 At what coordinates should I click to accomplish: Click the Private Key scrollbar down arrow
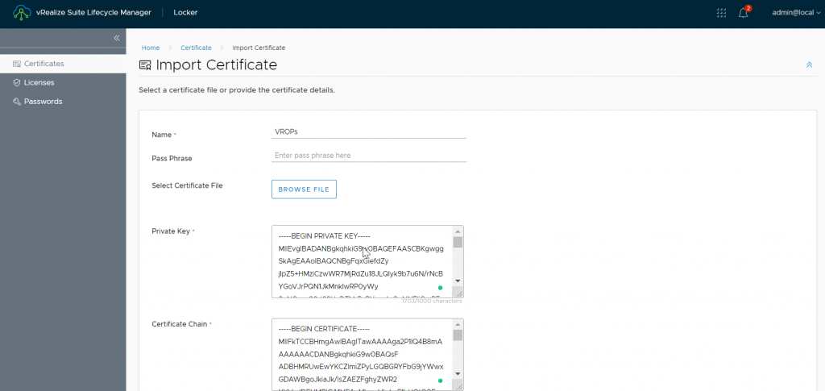(x=458, y=281)
